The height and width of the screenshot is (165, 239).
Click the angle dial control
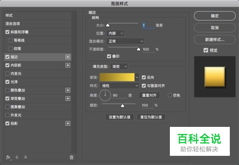pos(105,95)
